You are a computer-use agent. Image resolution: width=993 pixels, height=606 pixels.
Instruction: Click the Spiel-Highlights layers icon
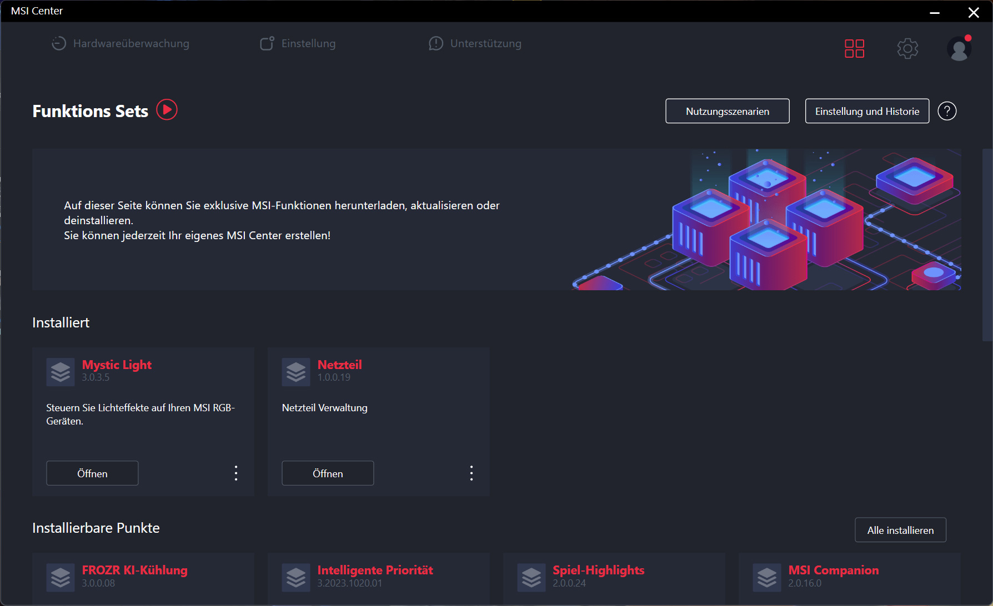tap(531, 577)
